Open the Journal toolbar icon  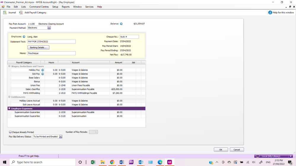tap(5, 13)
